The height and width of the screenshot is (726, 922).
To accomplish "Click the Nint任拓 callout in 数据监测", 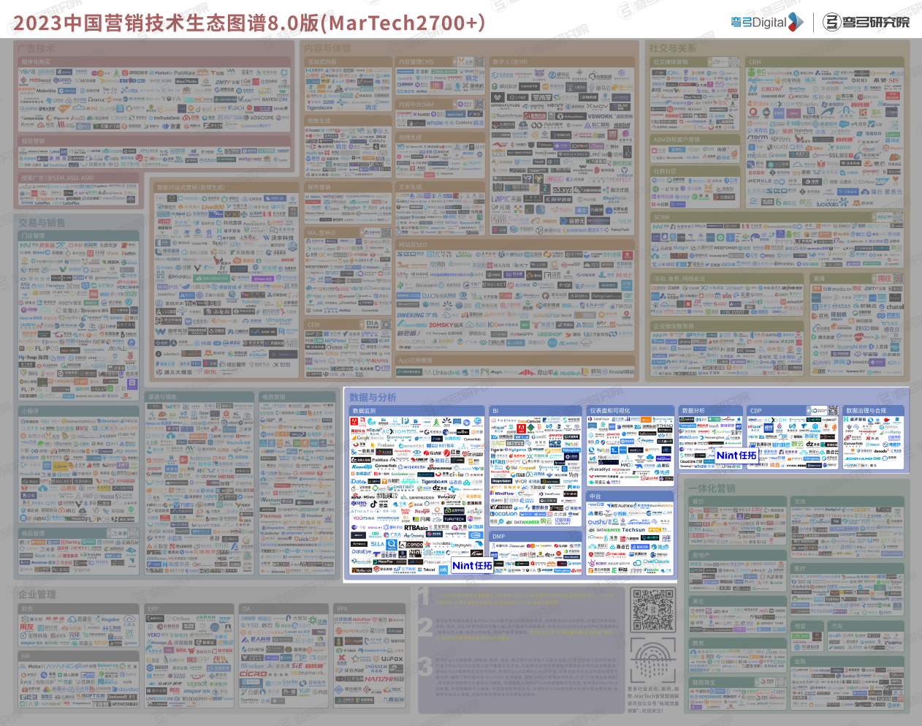I will [x=472, y=565].
